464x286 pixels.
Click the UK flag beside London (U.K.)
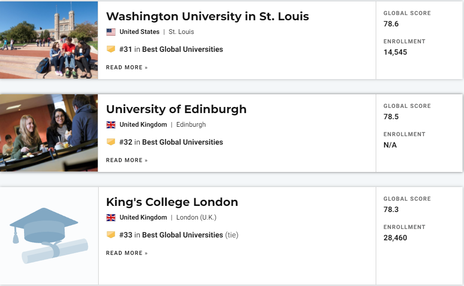click(111, 218)
